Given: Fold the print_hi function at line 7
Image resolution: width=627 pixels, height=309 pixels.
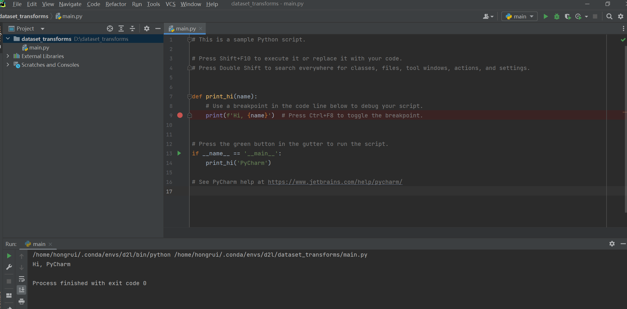Looking at the screenshot, I should tap(189, 97).
